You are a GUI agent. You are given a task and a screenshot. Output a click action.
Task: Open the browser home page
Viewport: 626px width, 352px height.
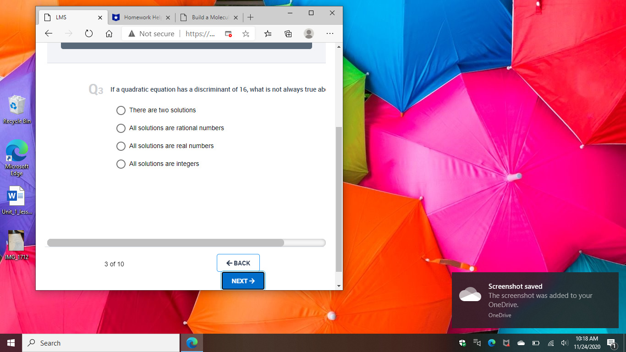pyautogui.click(x=109, y=33)
